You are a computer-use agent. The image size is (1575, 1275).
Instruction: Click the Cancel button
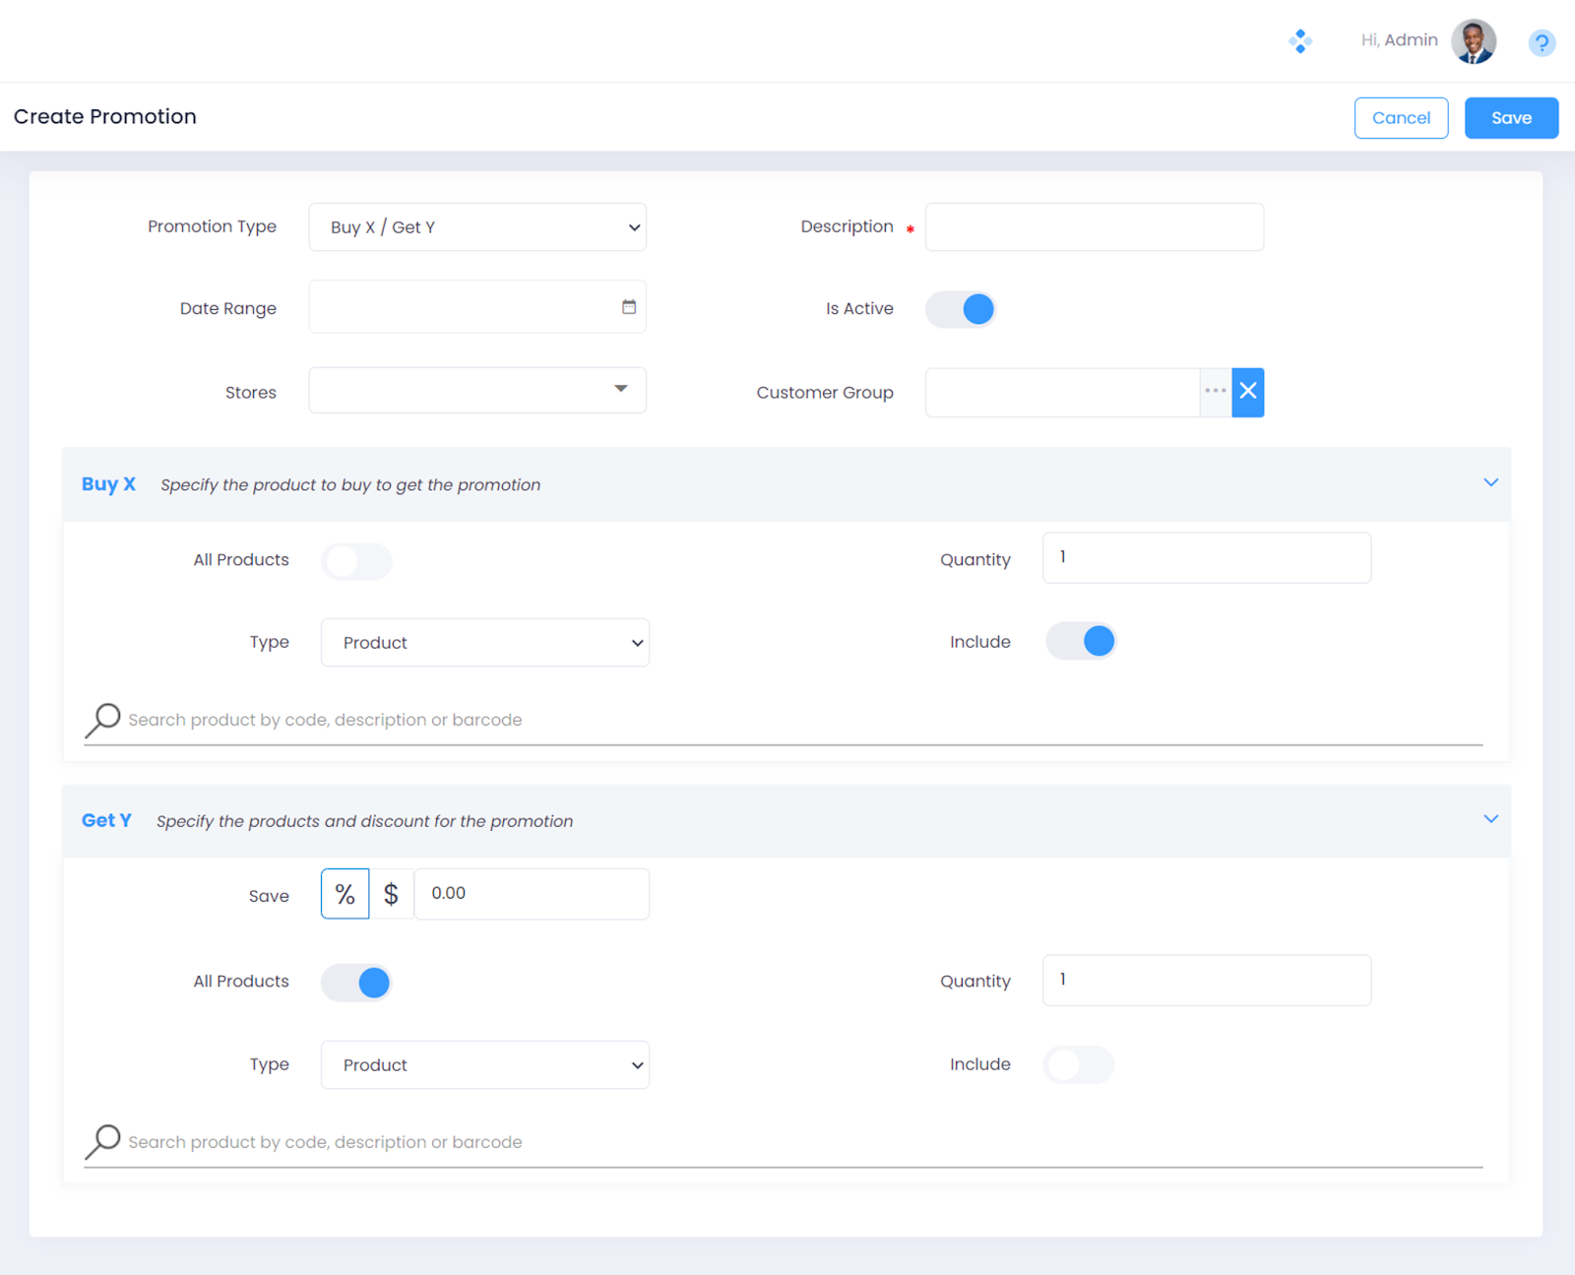coord(1401,118)
